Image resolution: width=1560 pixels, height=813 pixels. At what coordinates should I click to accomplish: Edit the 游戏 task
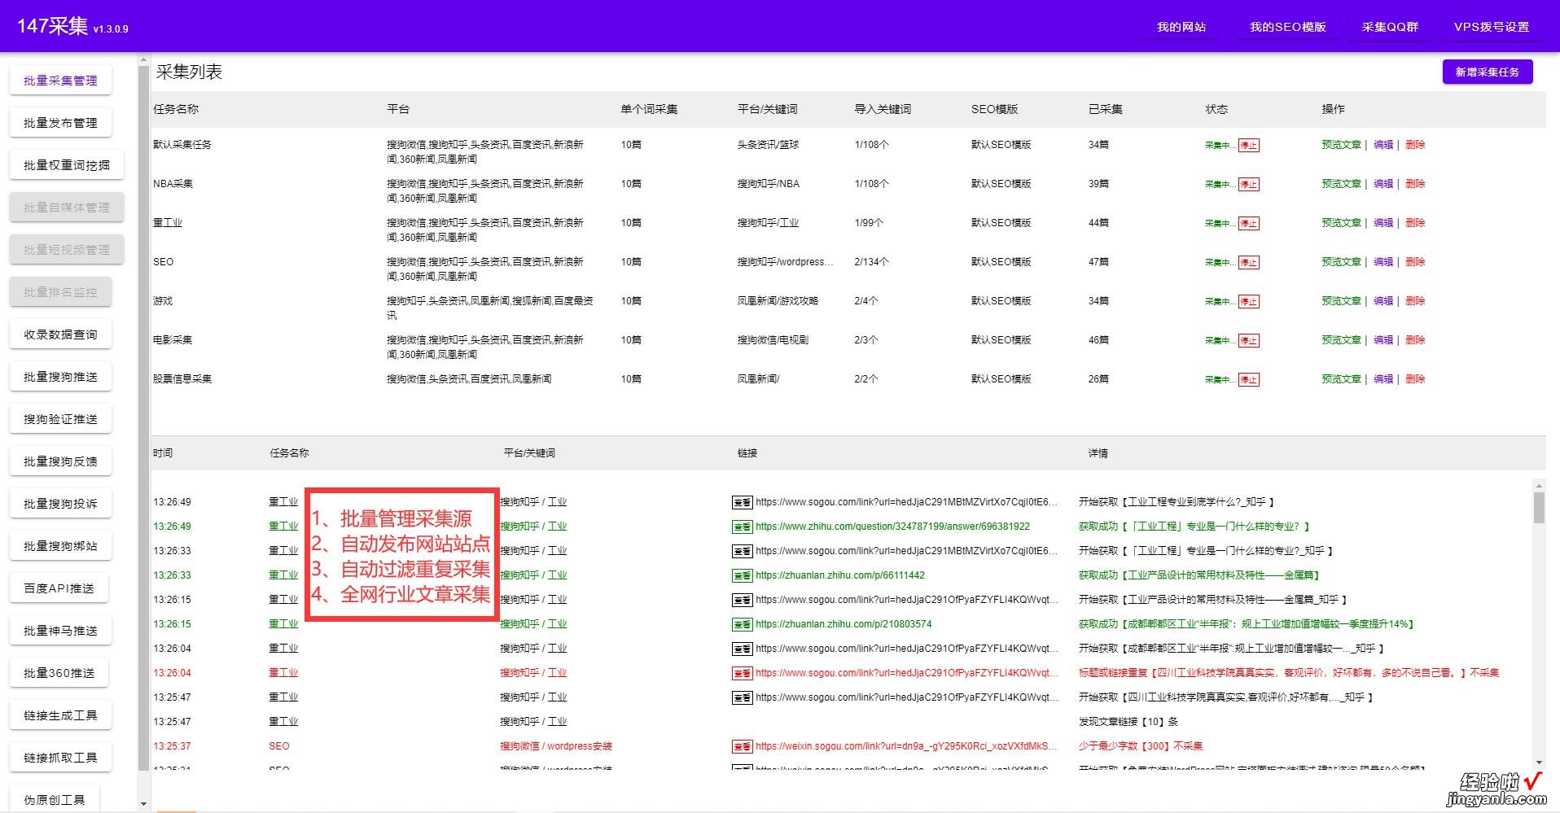point(1383,301)
